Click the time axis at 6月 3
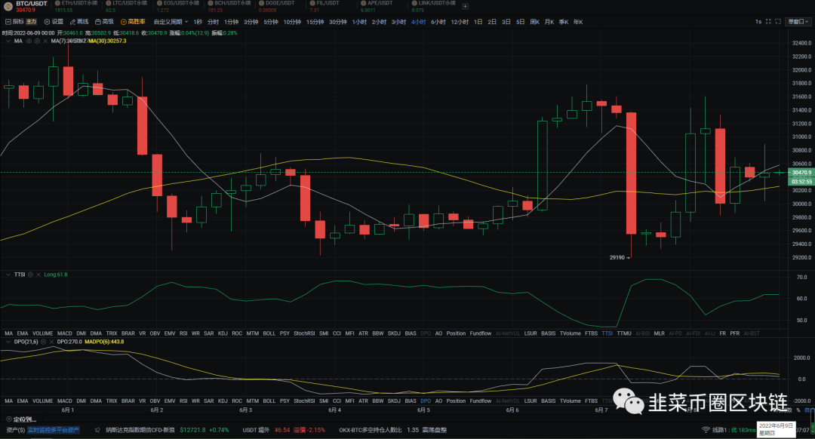Image resolution: width=815 pixels, height=439 pixels. [x=246, y=410]
